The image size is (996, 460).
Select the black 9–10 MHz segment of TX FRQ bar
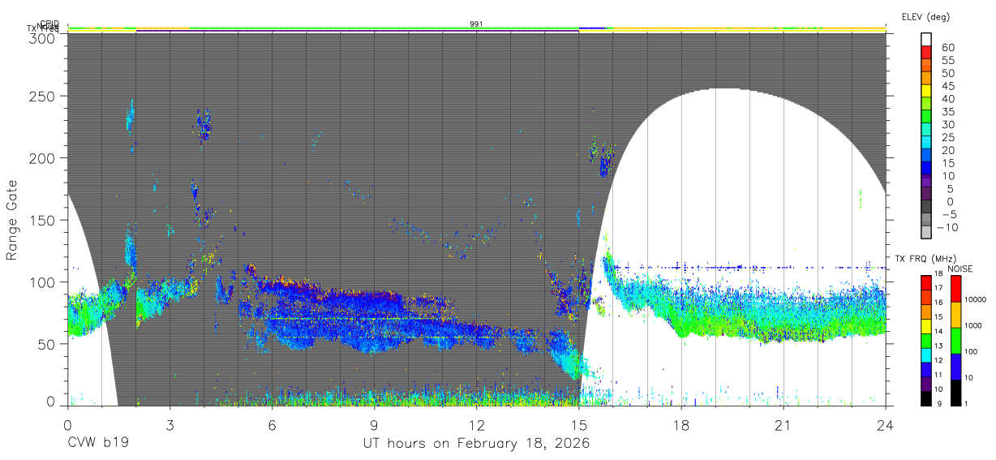[x=925, y=398]
